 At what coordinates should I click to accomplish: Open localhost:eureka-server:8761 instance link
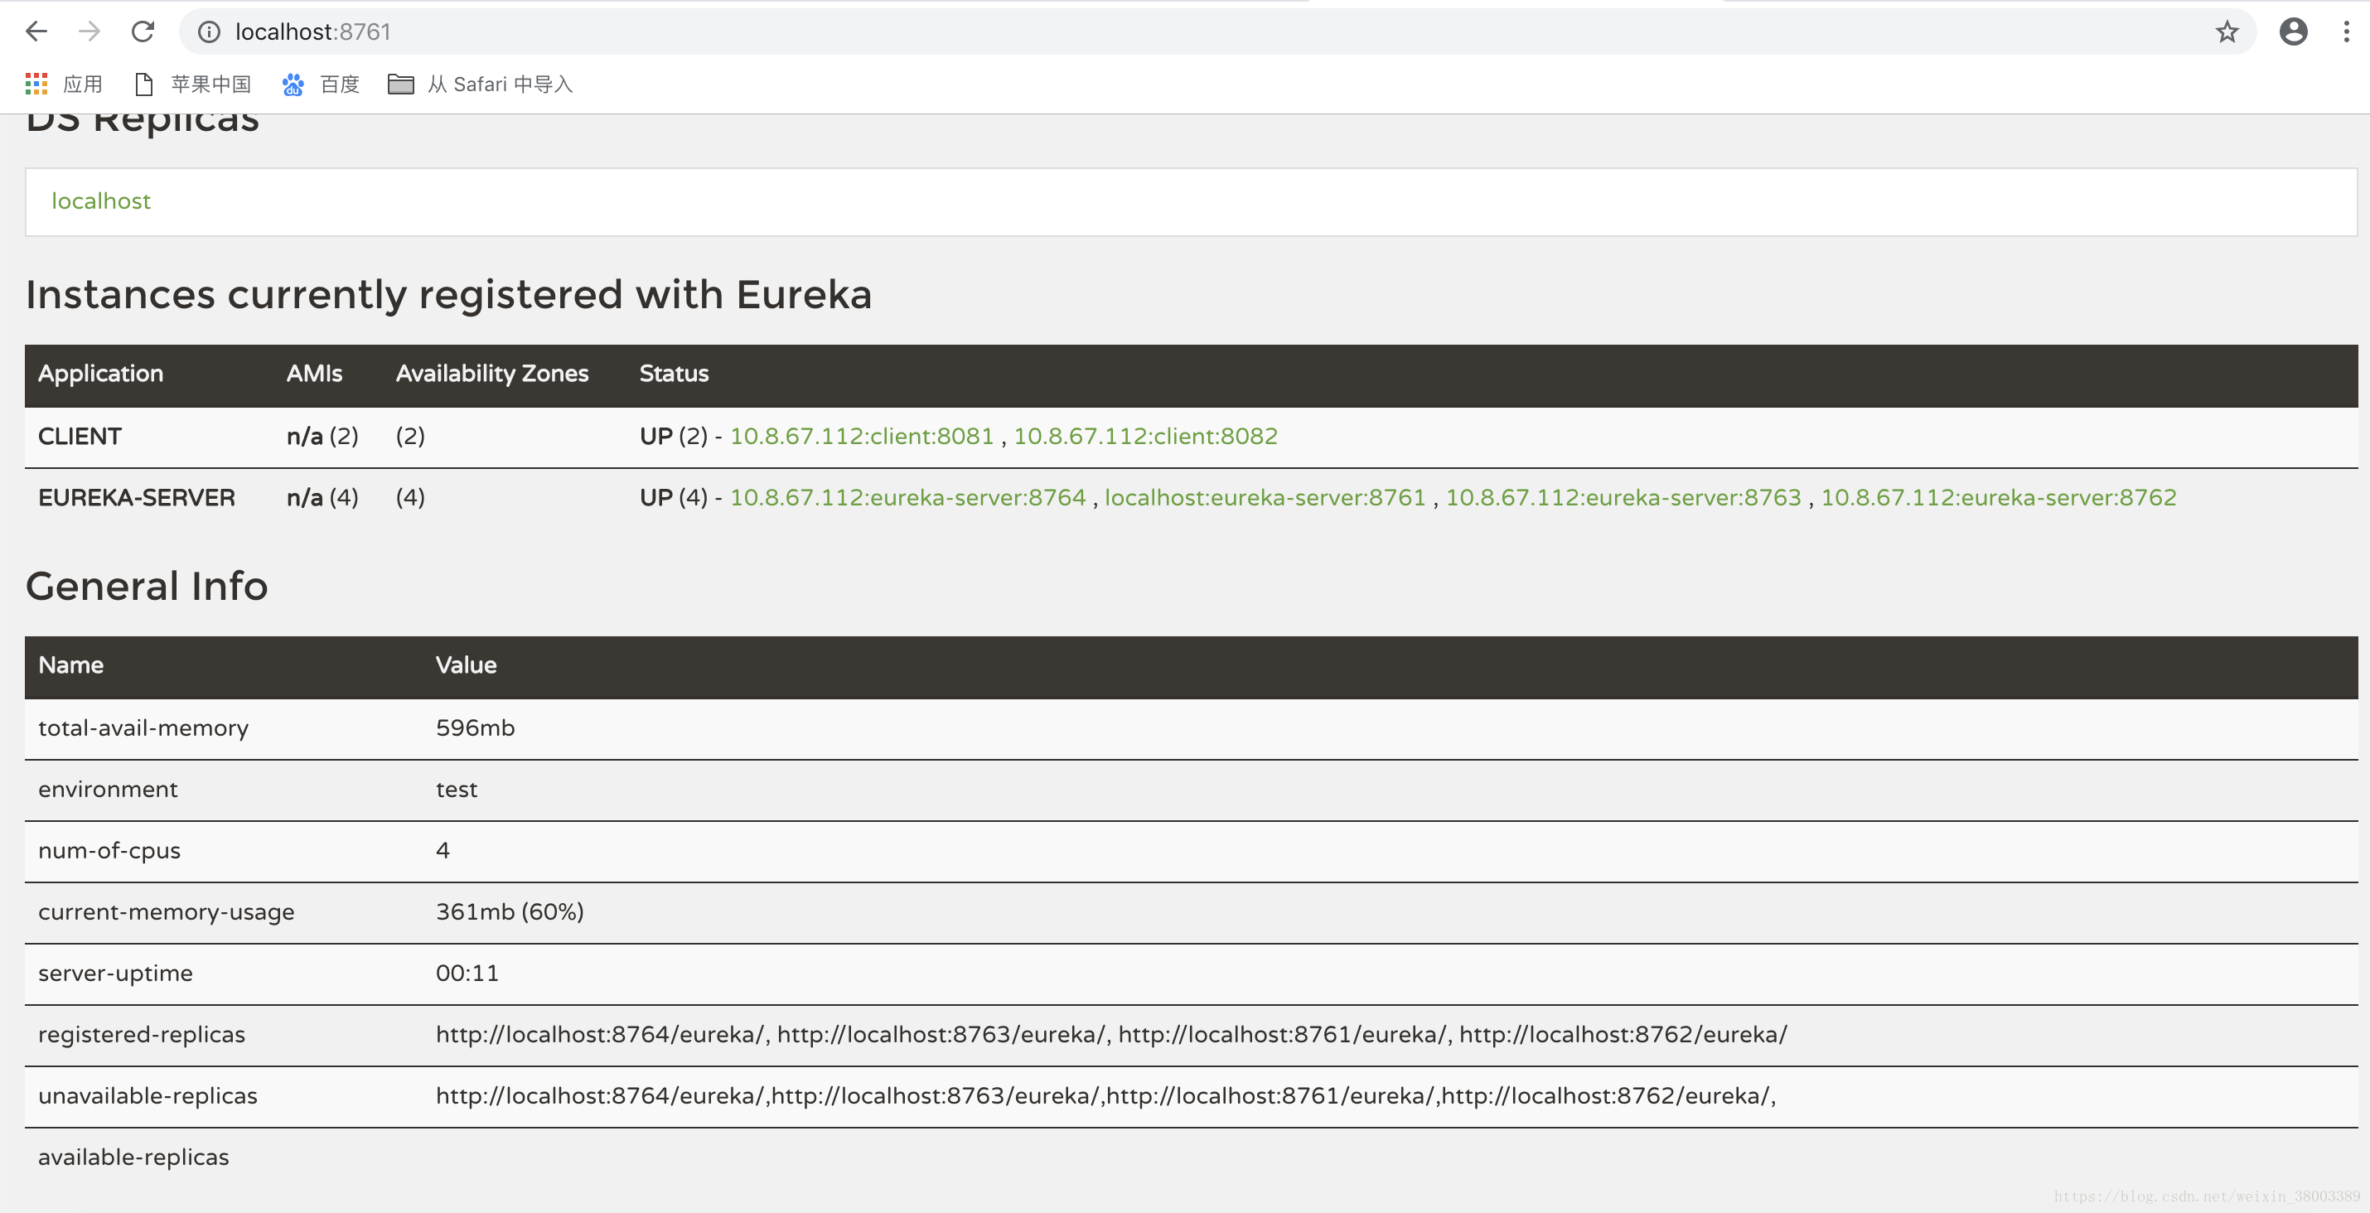(x=1264, y=499)
